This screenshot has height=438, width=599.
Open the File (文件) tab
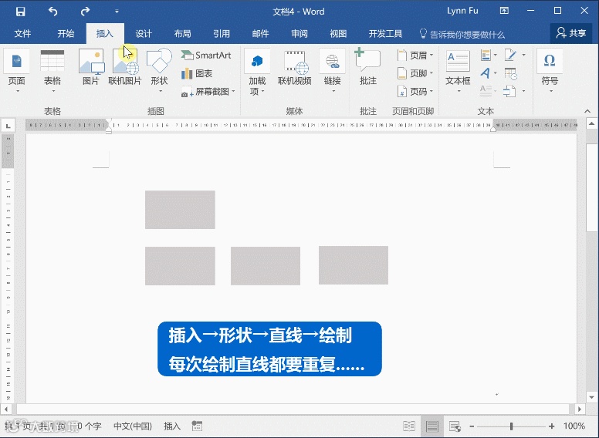[x=22, y=34]
